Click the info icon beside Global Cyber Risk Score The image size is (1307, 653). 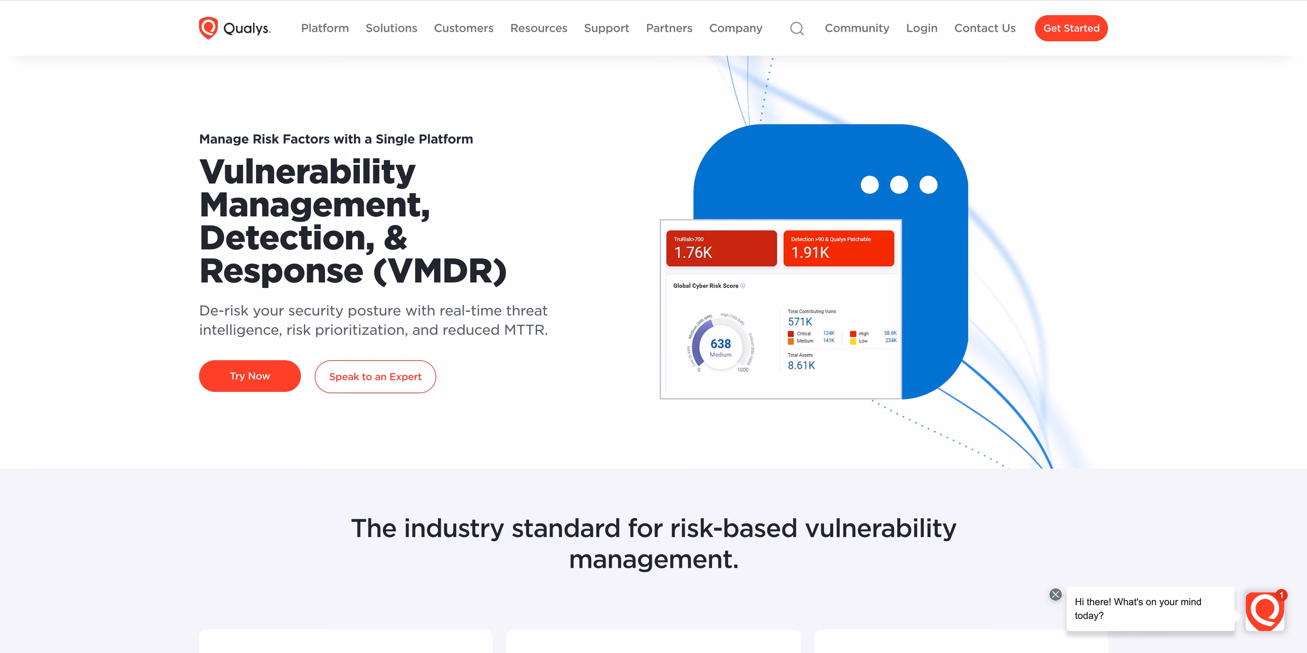click(743, 286)
